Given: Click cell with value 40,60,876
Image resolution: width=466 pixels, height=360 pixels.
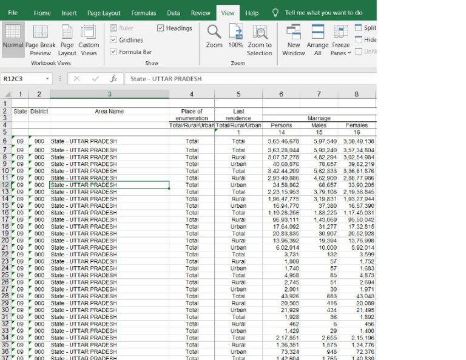Looking at the screenshot, I should point(281,164).
